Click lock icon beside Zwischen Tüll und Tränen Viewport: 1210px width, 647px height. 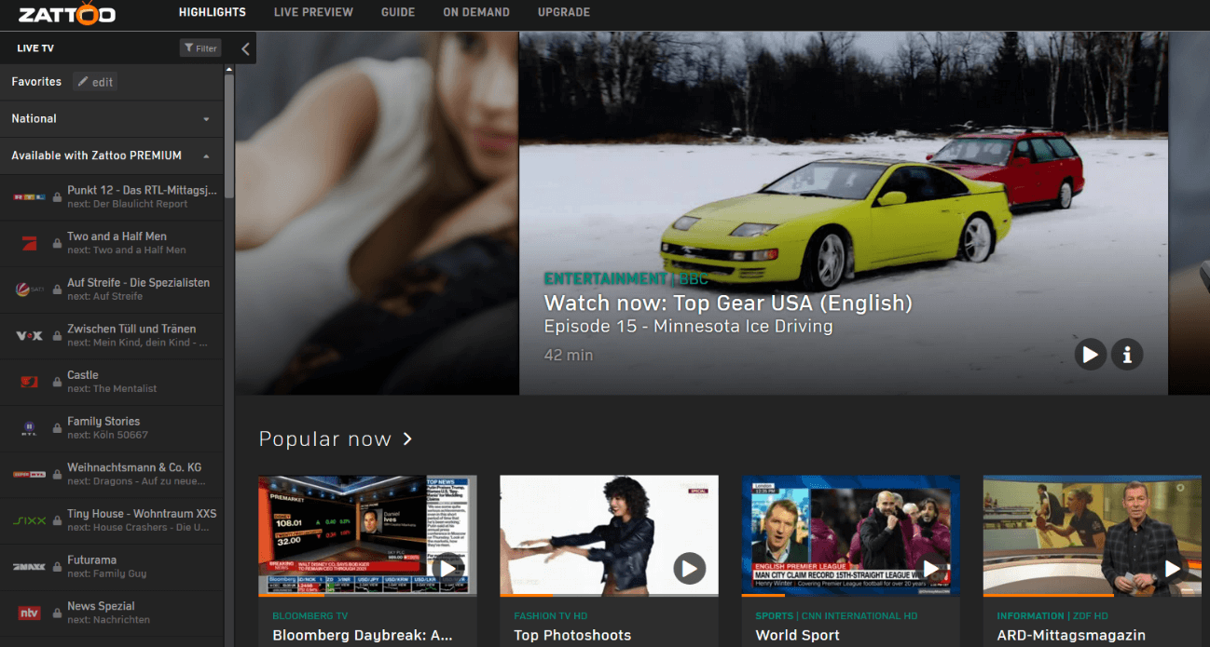click(x=58, y=336)
